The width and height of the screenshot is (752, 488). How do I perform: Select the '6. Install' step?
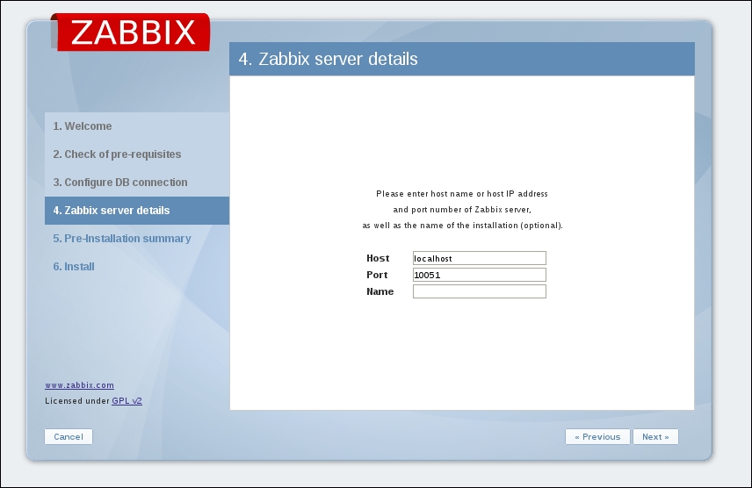[74, 267]
